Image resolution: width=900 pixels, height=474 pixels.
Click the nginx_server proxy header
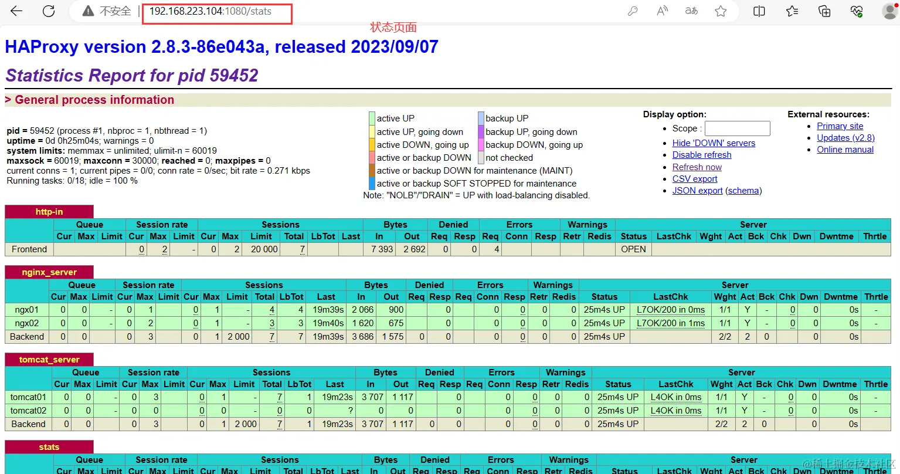[49, 272]
